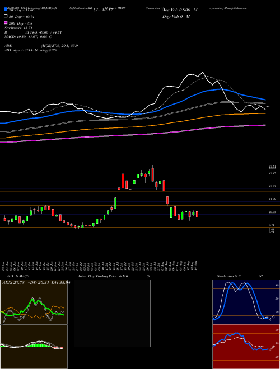Click the 'CL: 10.17' closing price

coord(103,10)
